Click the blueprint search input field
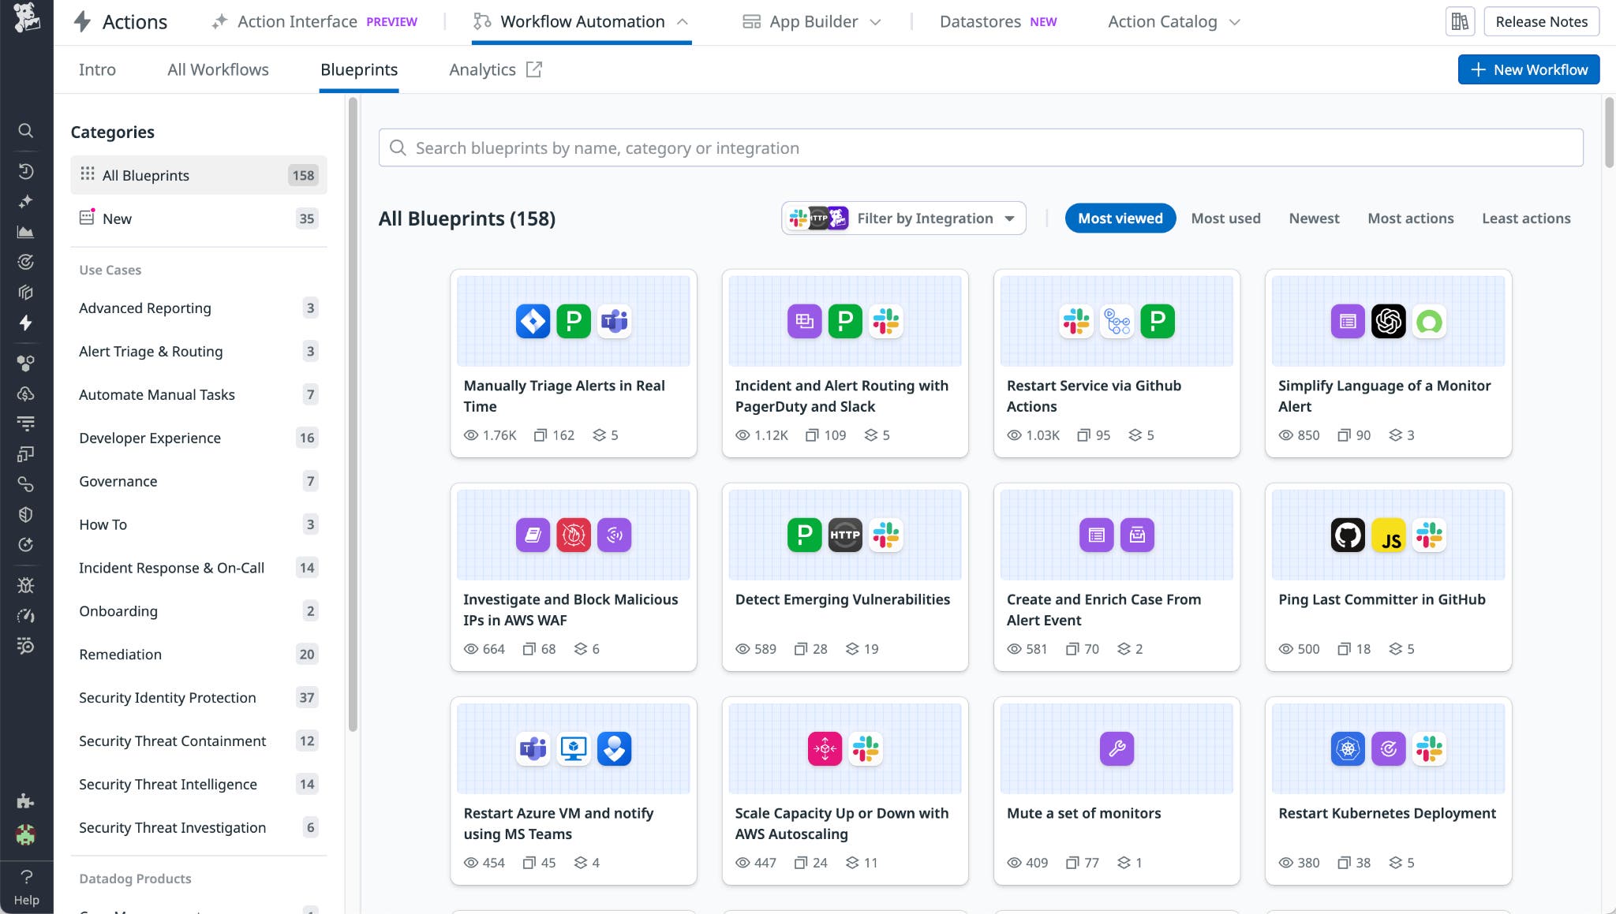This screenshot has width=1616, height=914. [x=981, y=147]
